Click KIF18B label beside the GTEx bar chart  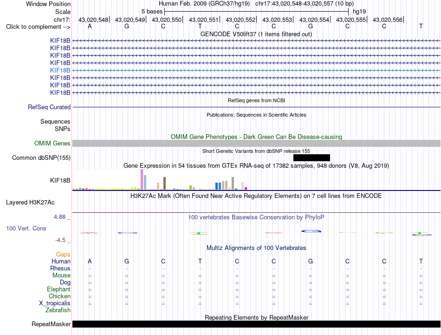pyautogui.click(x=60, y=180)
